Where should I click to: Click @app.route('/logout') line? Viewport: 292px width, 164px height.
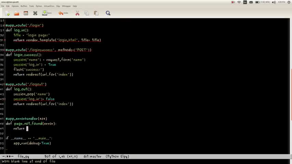coord(26,84)
